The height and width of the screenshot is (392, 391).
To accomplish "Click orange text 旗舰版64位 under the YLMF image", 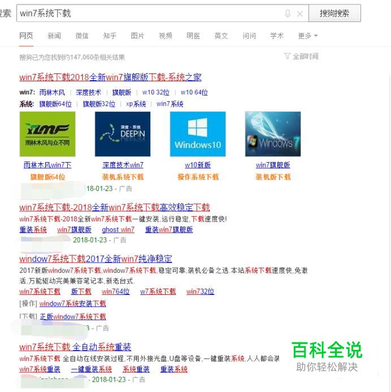I will [47, 177].
